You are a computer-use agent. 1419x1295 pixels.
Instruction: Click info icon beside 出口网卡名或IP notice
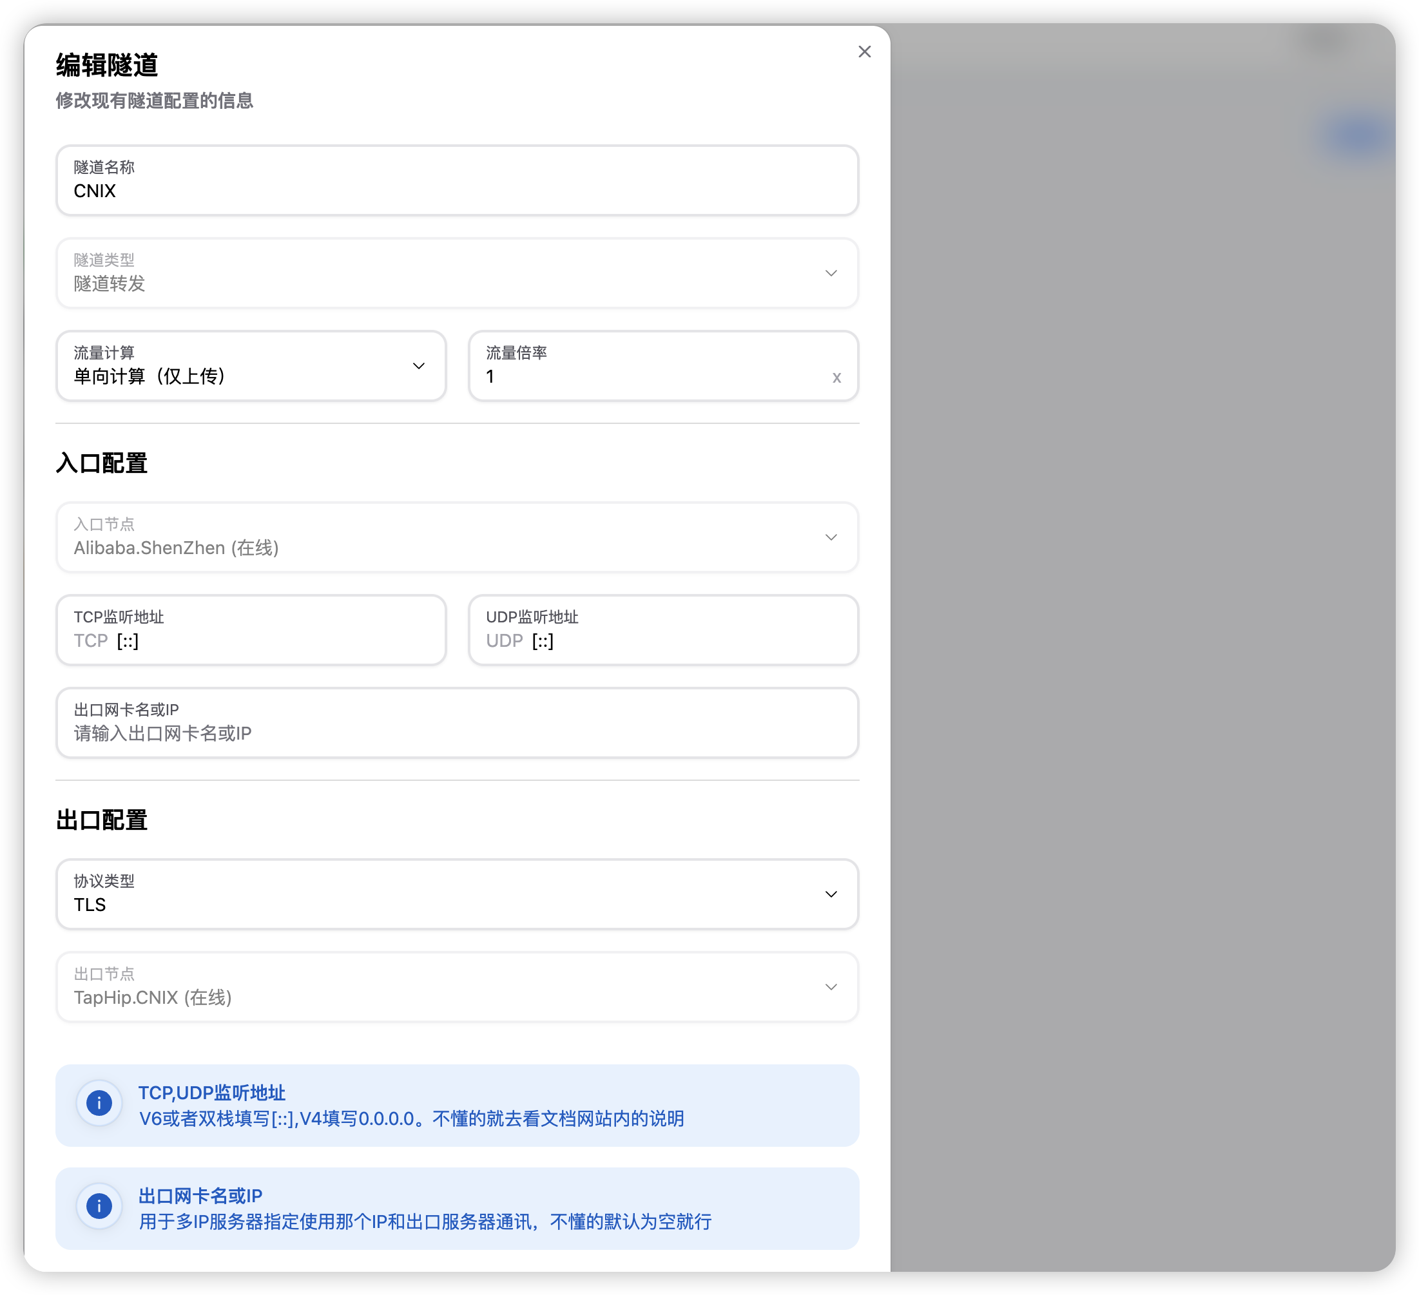[99, 1205]
